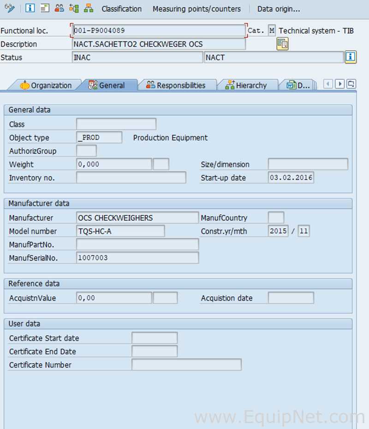Open the truncated D... tab
This screenshot has height=429, width=369.
pyautogui.click(x=298, y=85)
